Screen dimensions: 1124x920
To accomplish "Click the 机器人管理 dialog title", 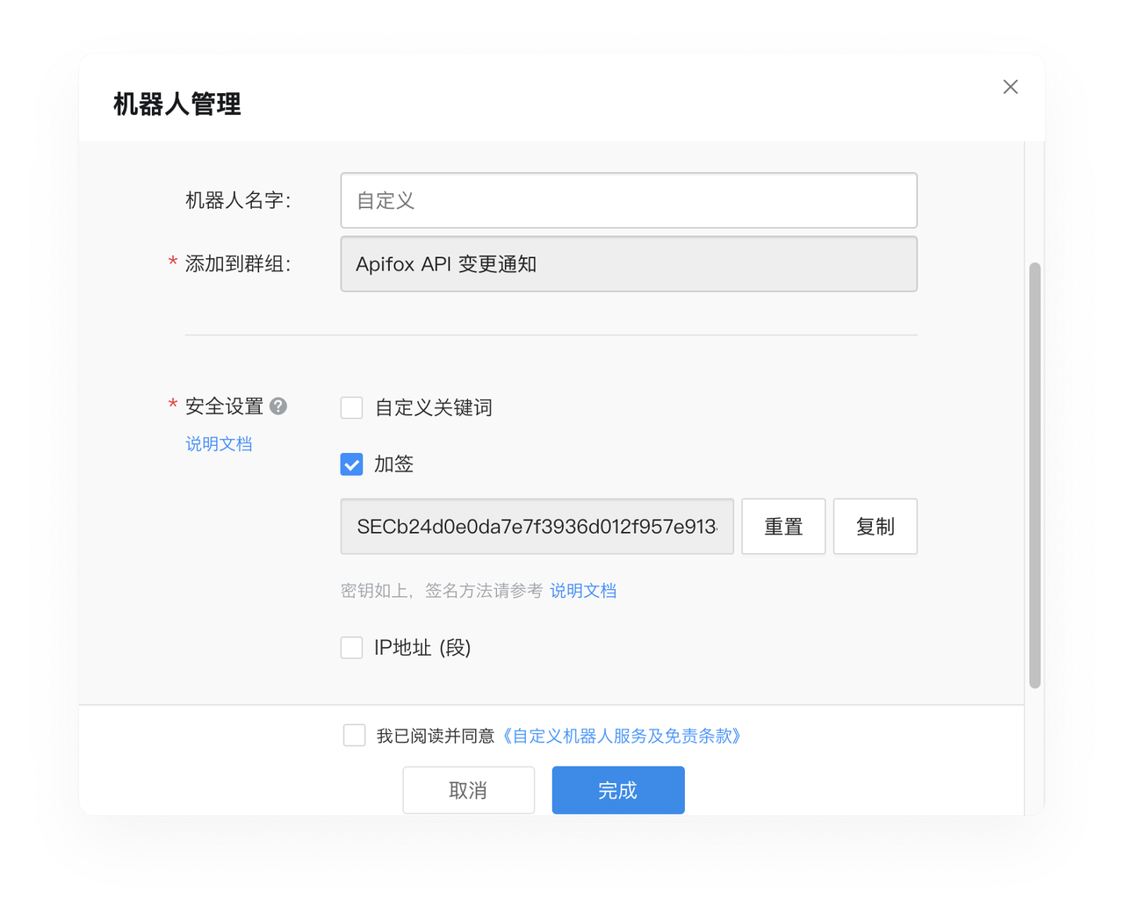I will click(177, 104).
